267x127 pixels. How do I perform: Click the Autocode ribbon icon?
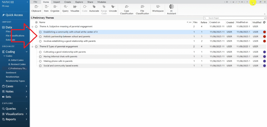(94, 8)
